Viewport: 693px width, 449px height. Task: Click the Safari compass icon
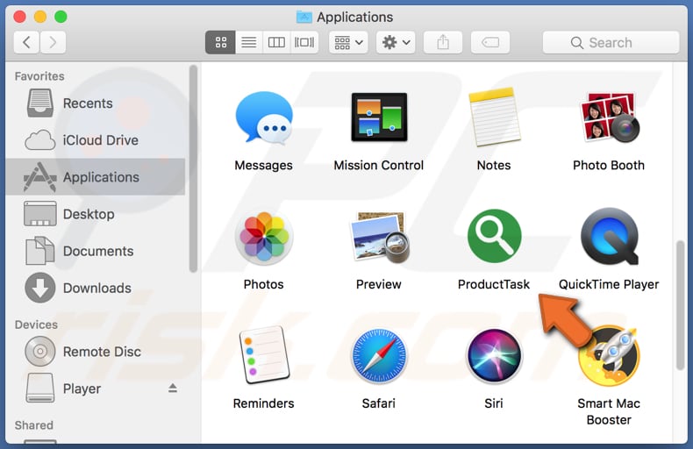tap(379, 357)
